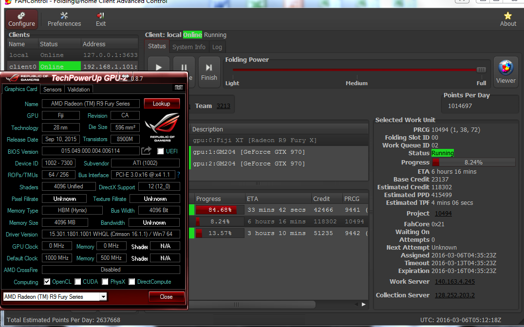
Task: Click the Points Per Day value 1014697
Action: point(460,106)
